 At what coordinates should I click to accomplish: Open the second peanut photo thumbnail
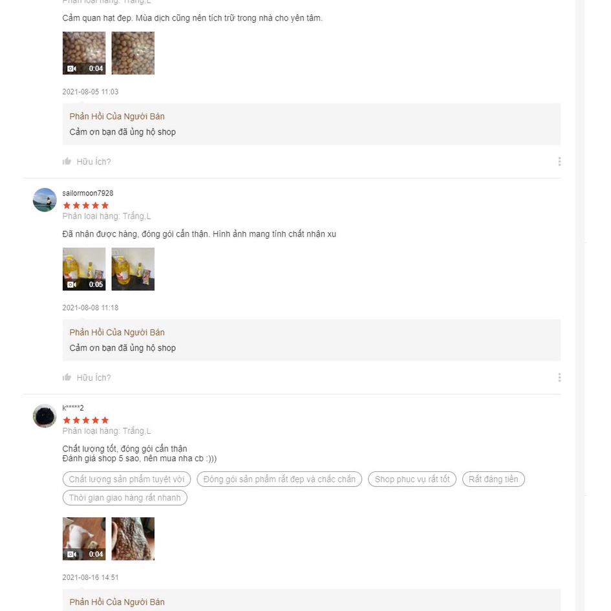pyautogui.click(x=133, y=53)
